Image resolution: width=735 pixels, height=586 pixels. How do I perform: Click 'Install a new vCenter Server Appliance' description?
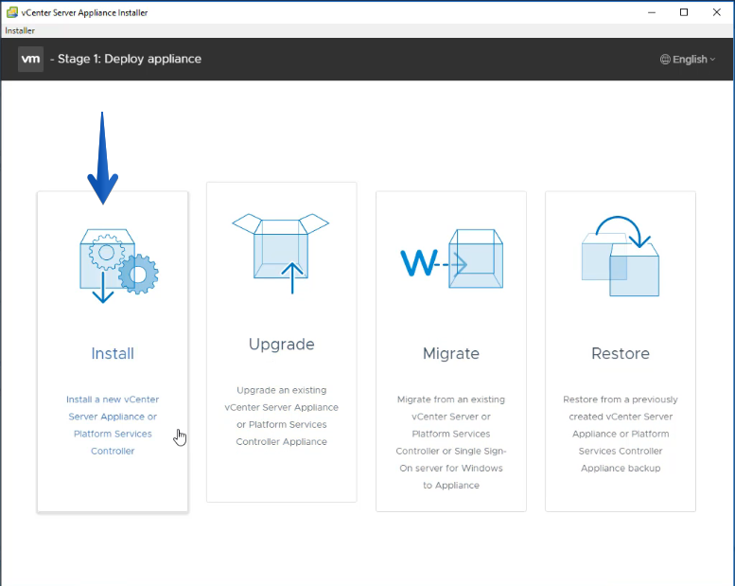pyautogui.click(x=113, y=425)
